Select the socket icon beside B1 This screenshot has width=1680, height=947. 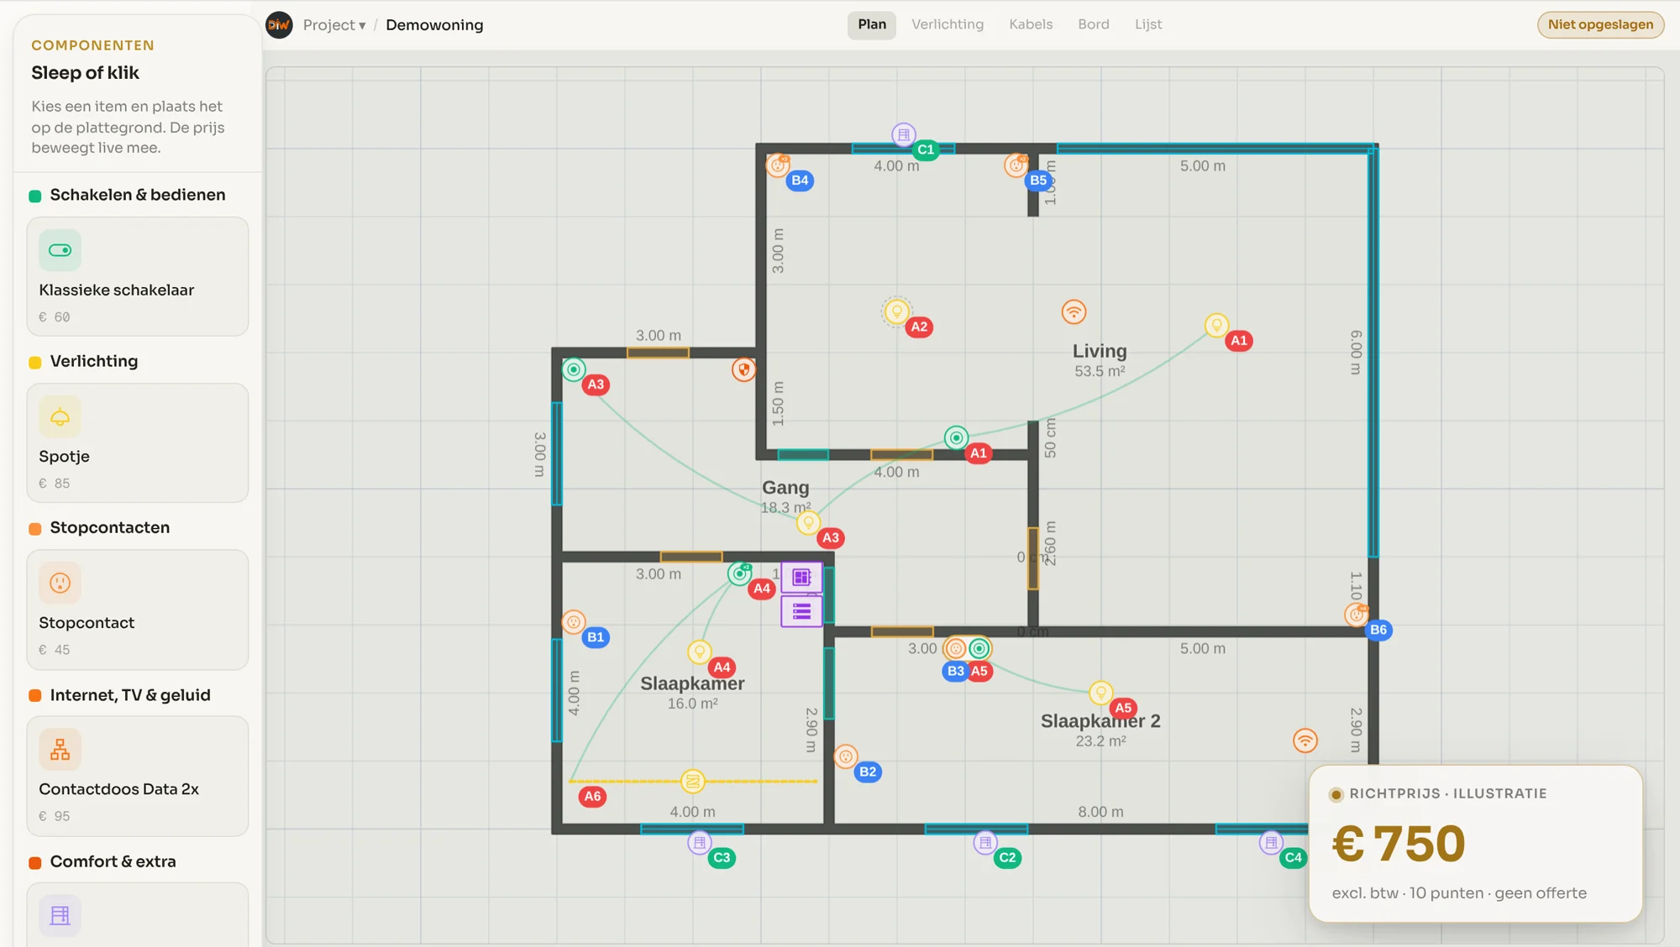coord(574,622)
